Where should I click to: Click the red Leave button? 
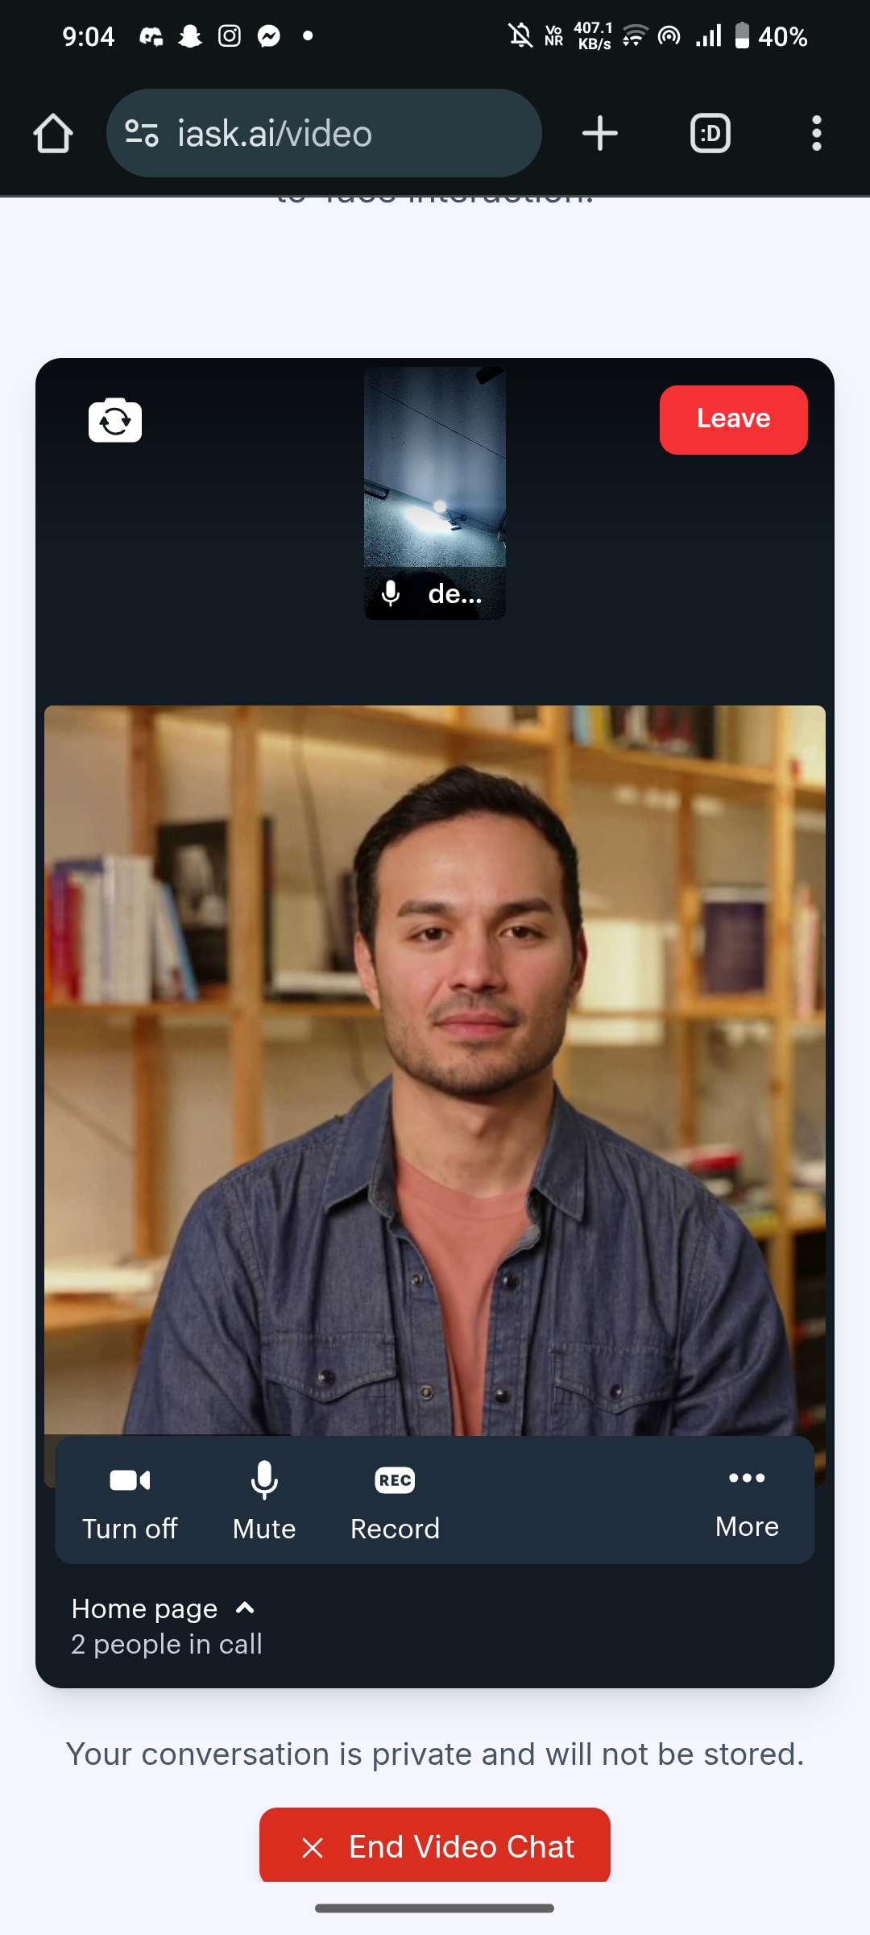pos(734,420)
